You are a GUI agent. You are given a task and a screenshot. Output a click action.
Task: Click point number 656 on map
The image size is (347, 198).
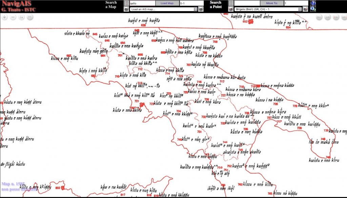(x=123, y=43)
